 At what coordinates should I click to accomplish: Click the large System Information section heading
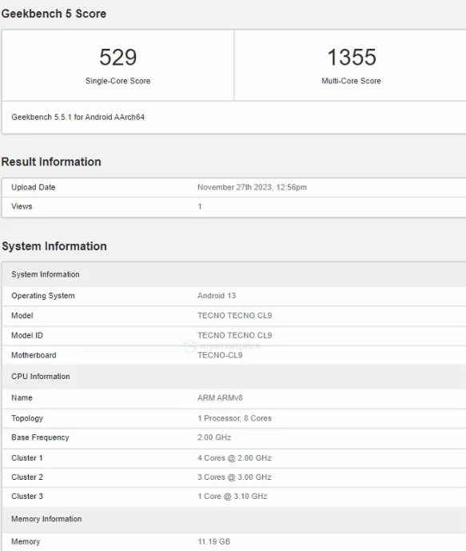click(54, 246)
